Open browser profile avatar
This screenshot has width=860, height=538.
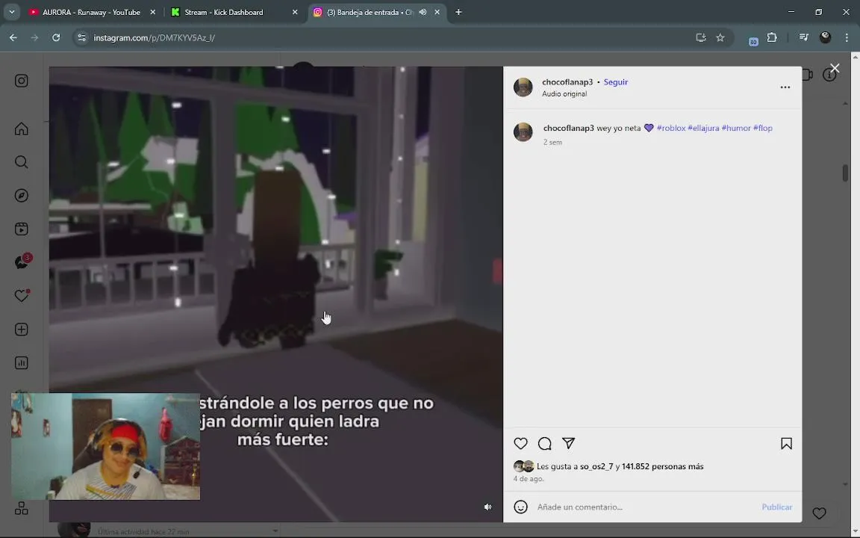click(x=825, y=38)
